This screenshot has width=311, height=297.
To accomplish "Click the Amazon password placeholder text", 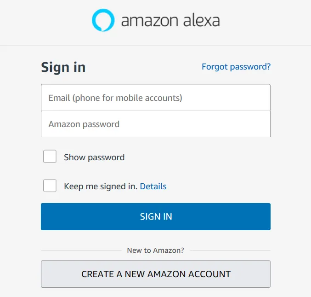I will 84,124.
